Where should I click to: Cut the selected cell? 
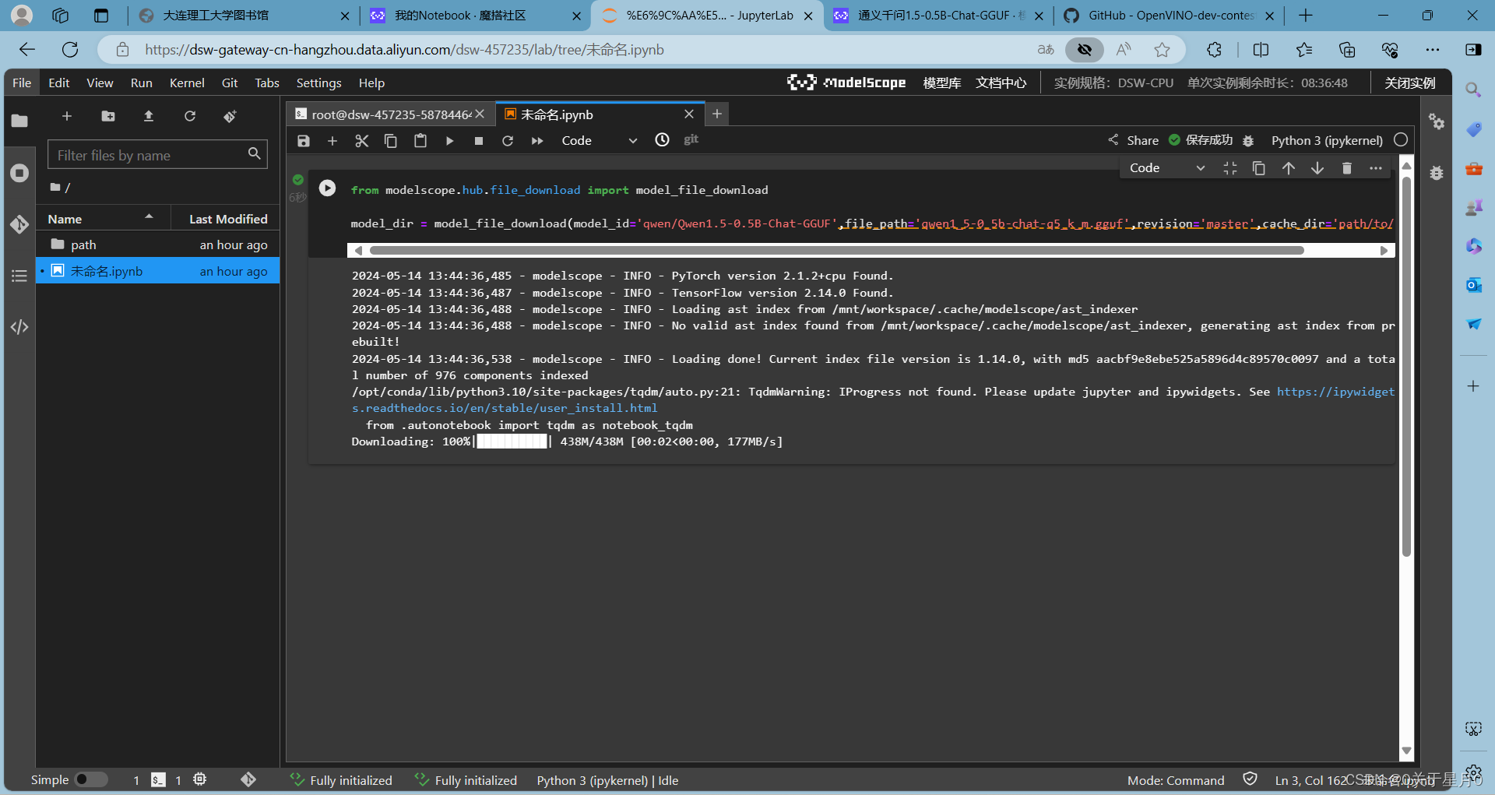coord(361,141)
